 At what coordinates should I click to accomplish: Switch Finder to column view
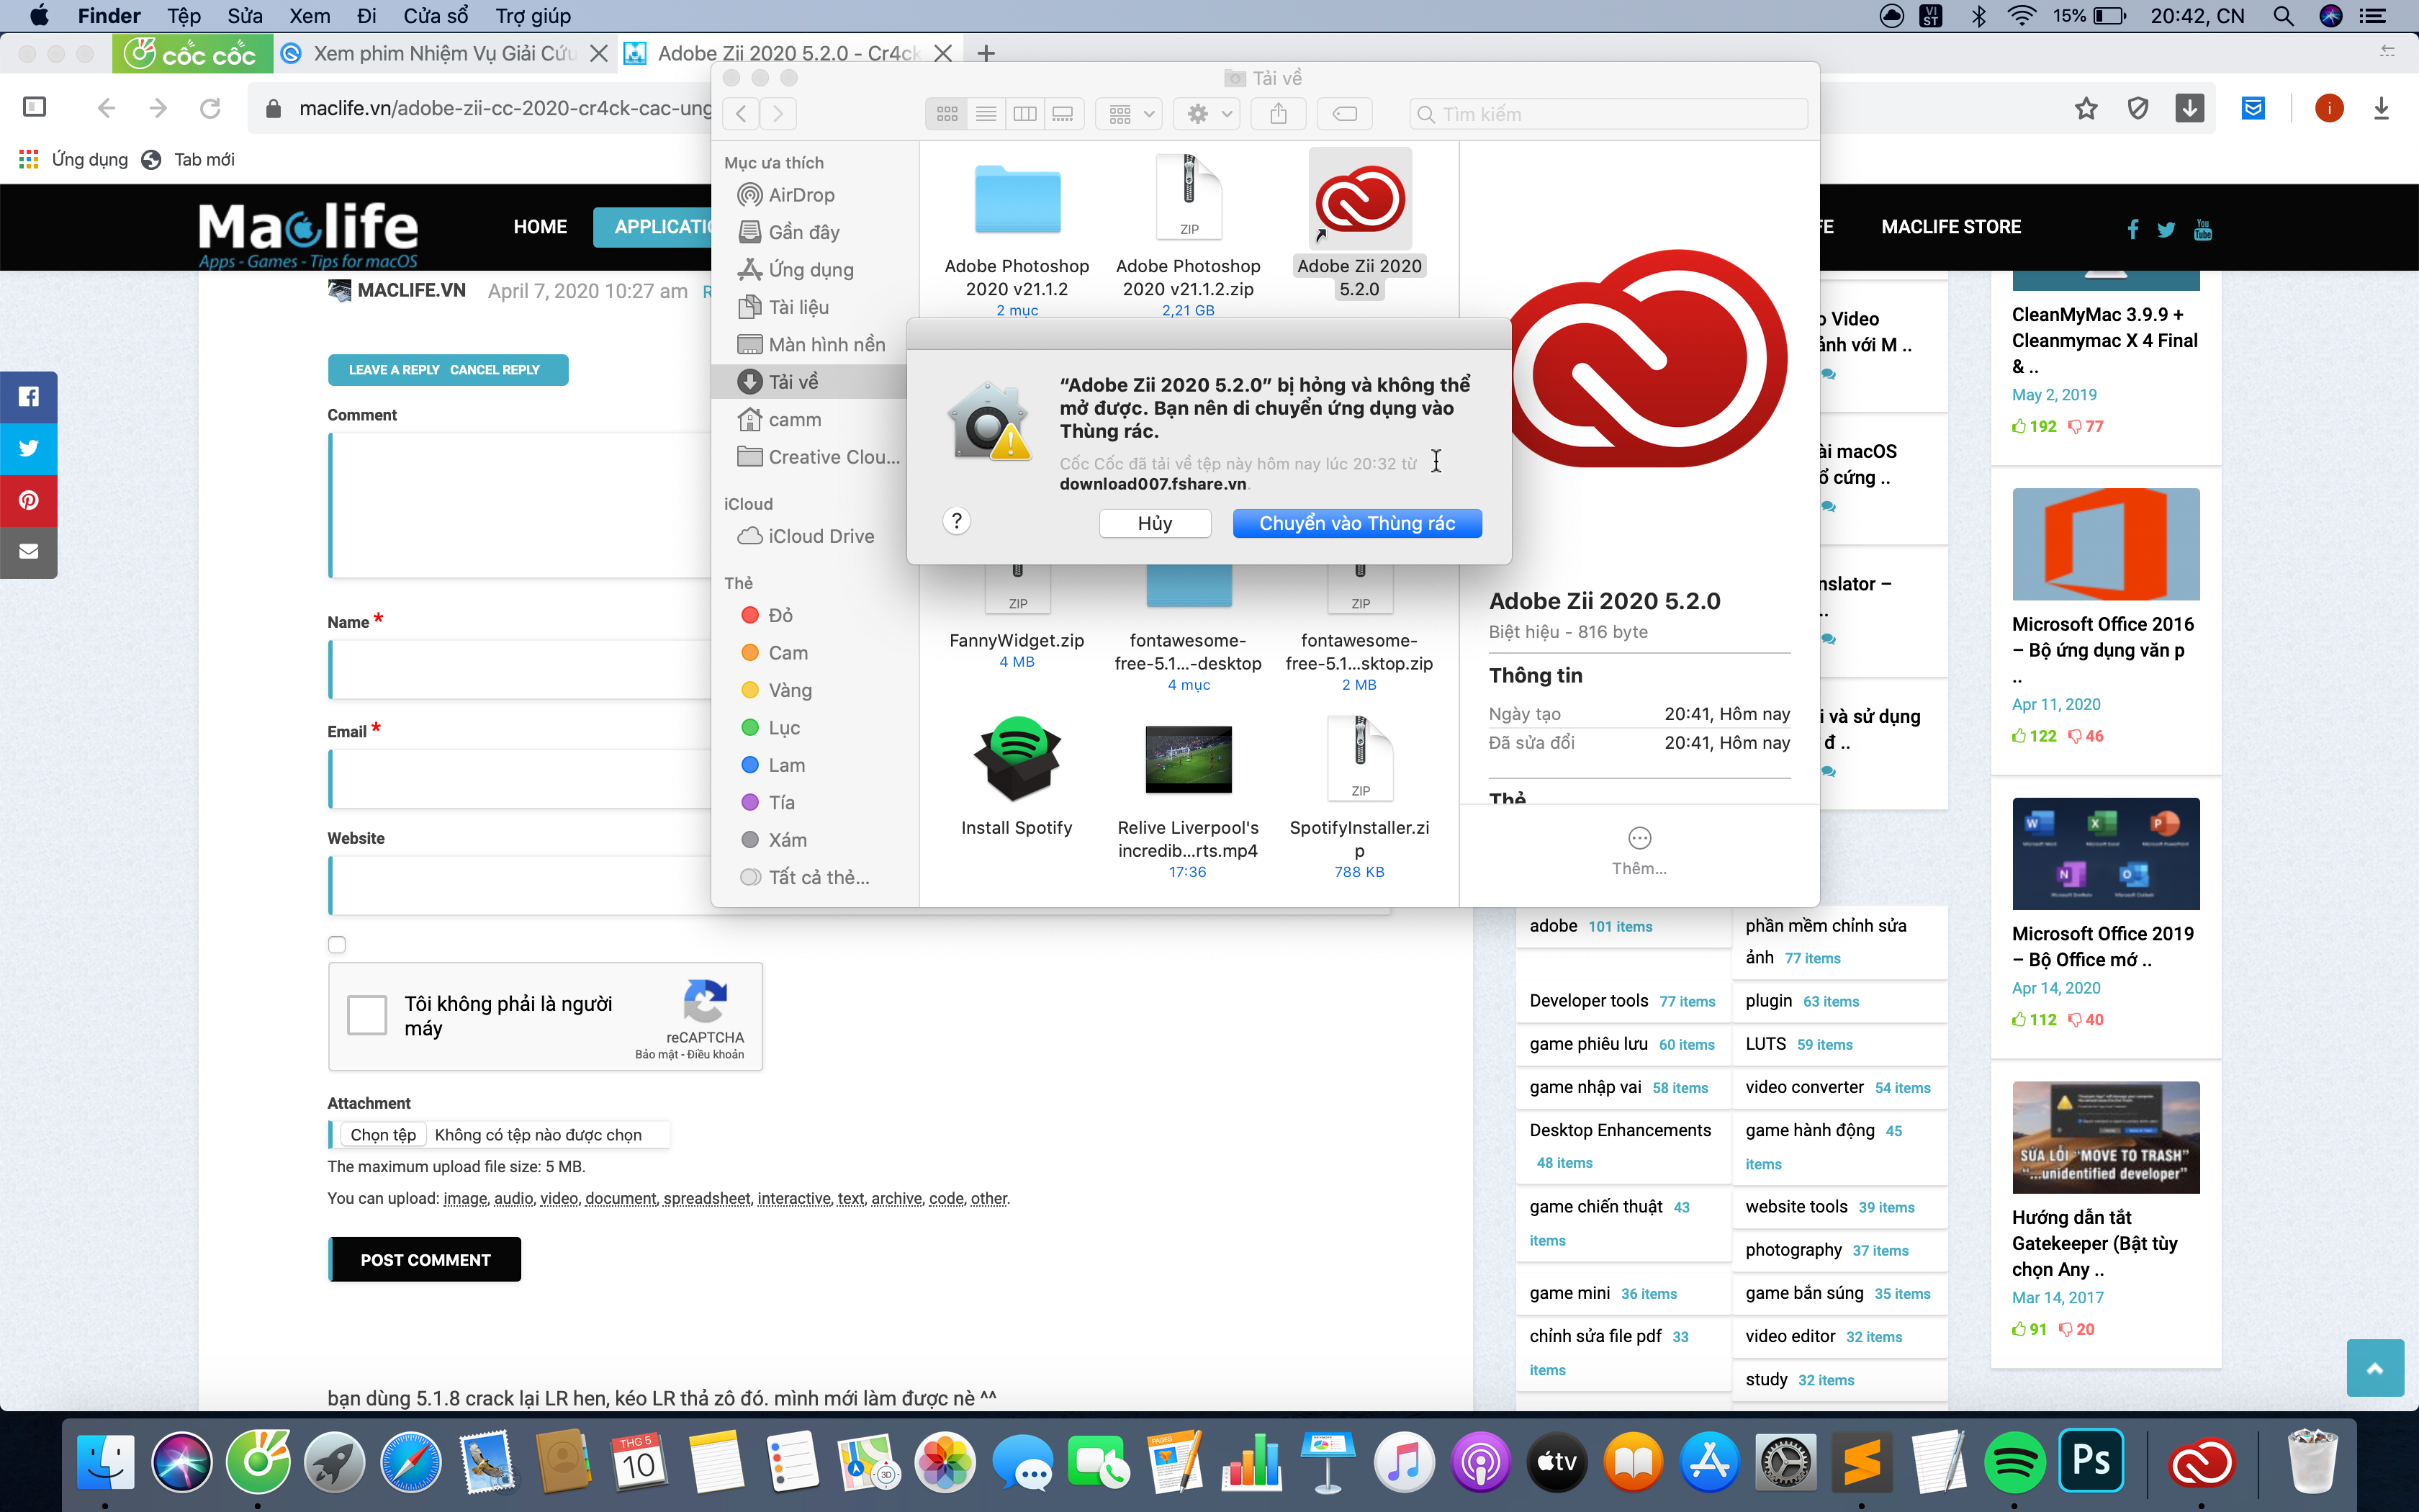(1024, 114)
